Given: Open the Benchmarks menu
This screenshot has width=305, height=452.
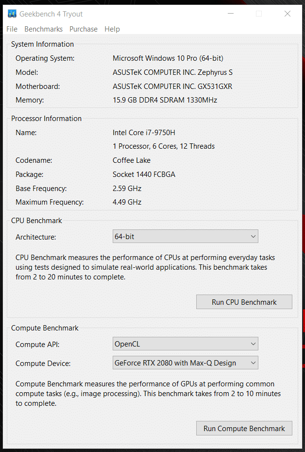Looking at the screenshot, I should (x=44, y=29).
